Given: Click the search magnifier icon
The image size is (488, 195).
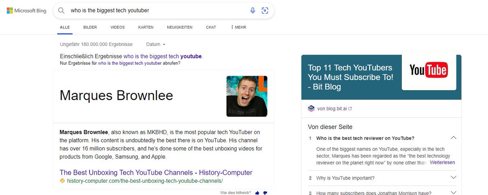Looking at the screenshot, I should click(61, 11).
